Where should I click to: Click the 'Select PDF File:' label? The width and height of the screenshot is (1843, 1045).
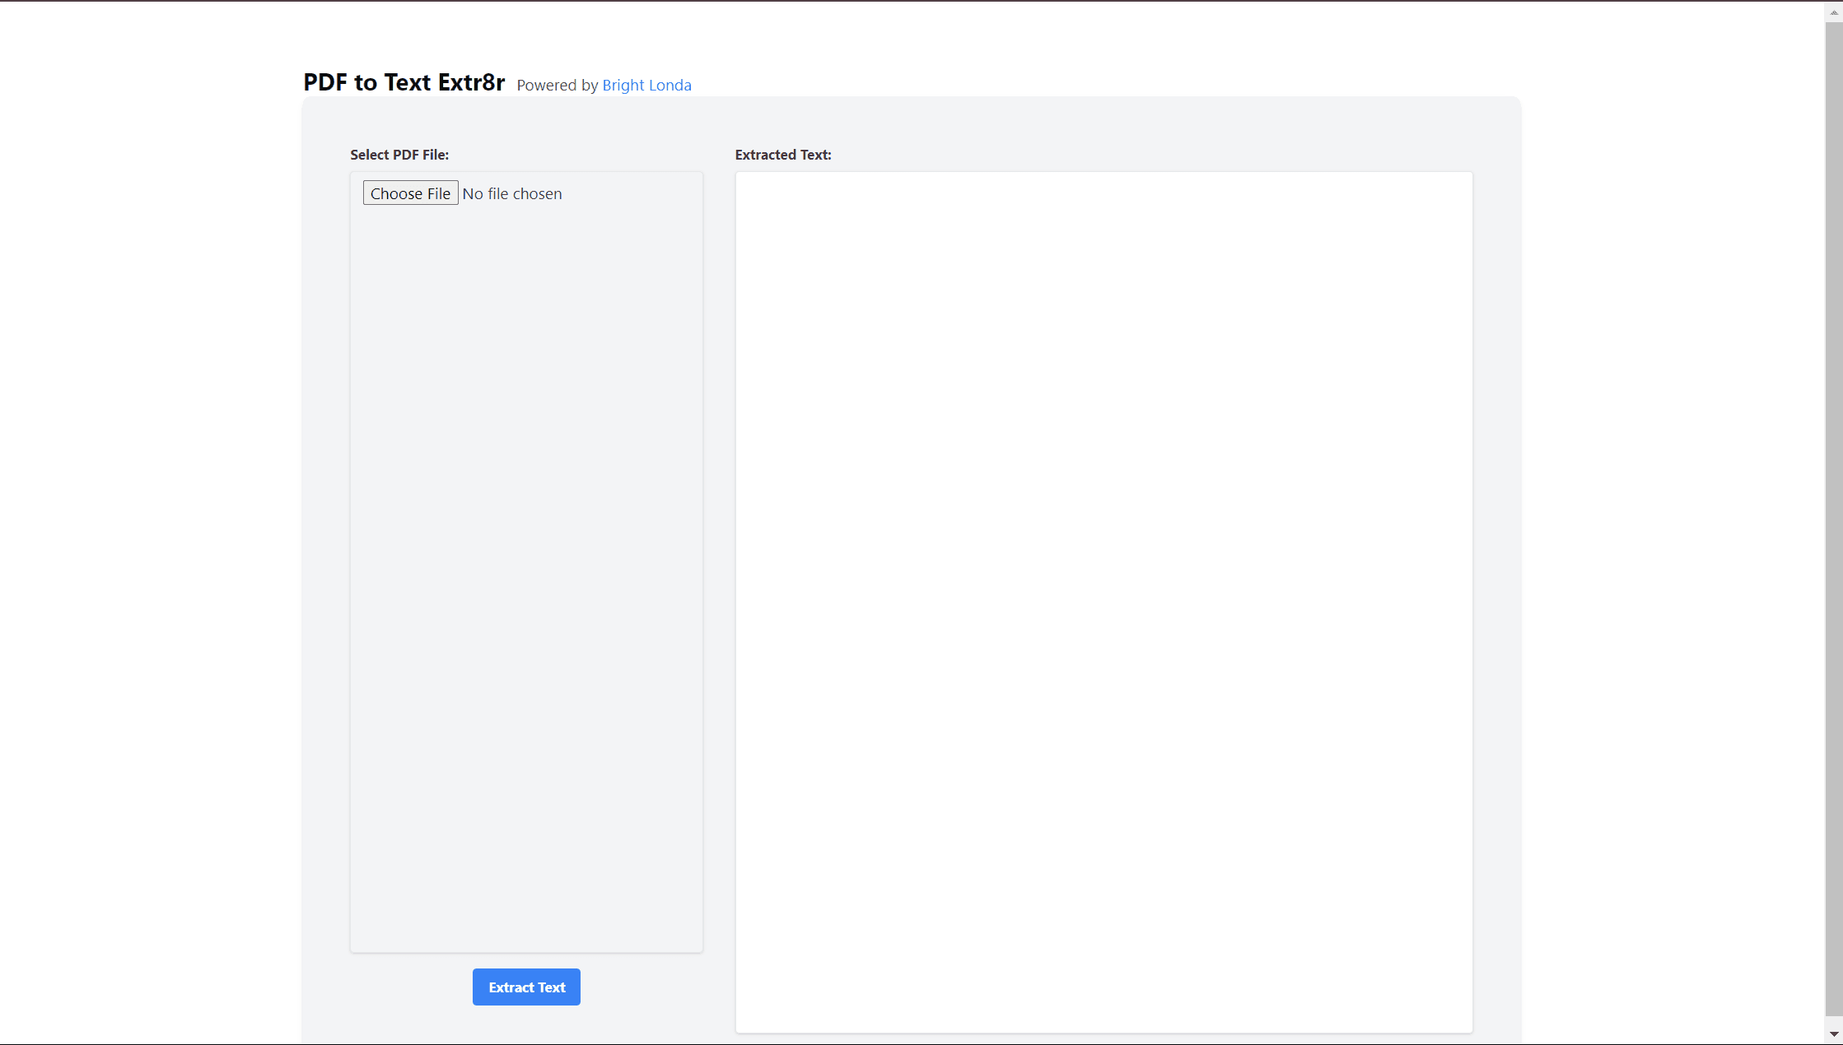399,155
